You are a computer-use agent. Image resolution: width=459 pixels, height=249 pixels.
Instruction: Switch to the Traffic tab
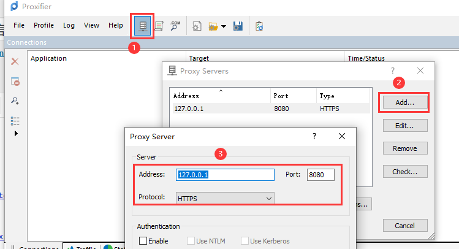coord(82,247)
